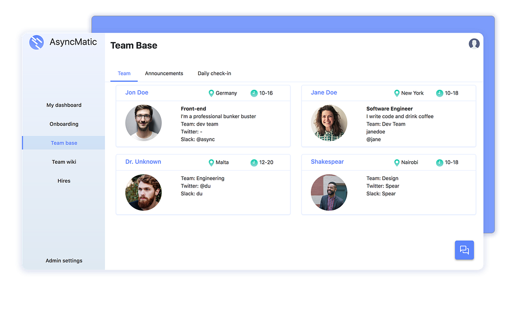509x315 pixels.
Task: Click clock icon on Shakespear card
Action: point(439,163)
